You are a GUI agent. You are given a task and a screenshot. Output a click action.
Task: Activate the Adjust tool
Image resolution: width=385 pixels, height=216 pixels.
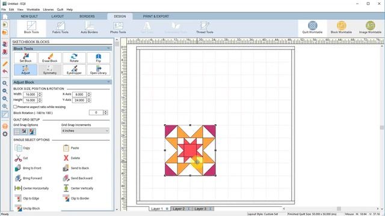25,70
